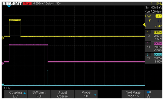Open the Coupling DC dropdown
Screen dimensions: 164x100
16,94
